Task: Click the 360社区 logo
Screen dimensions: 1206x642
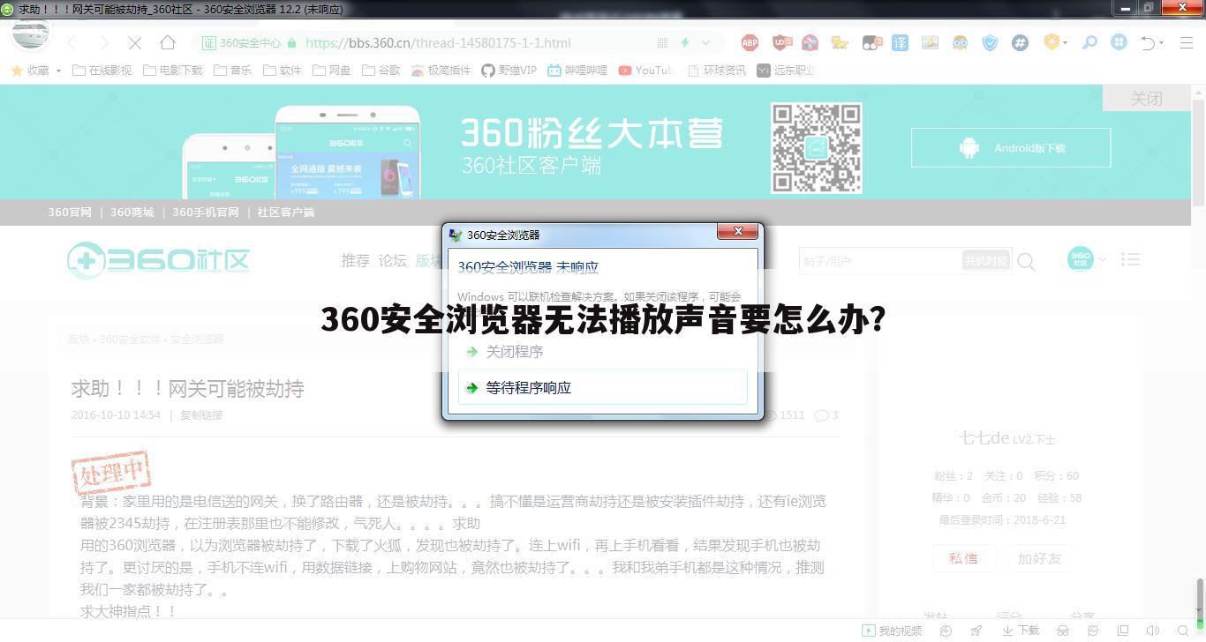Action: click(159, 259)
